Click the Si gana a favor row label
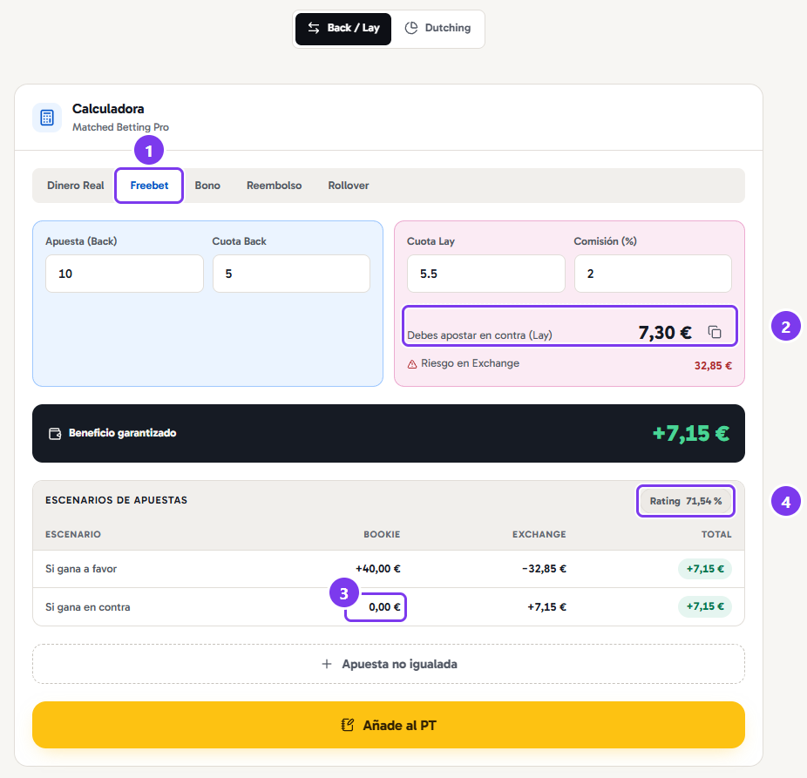The image size is (807, 778). pyautogui.click(x=81, y=569)
